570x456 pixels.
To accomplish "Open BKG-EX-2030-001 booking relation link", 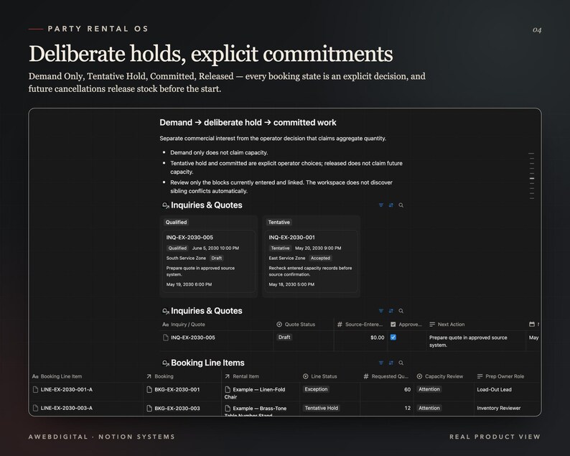I will (x=177, y=389).
